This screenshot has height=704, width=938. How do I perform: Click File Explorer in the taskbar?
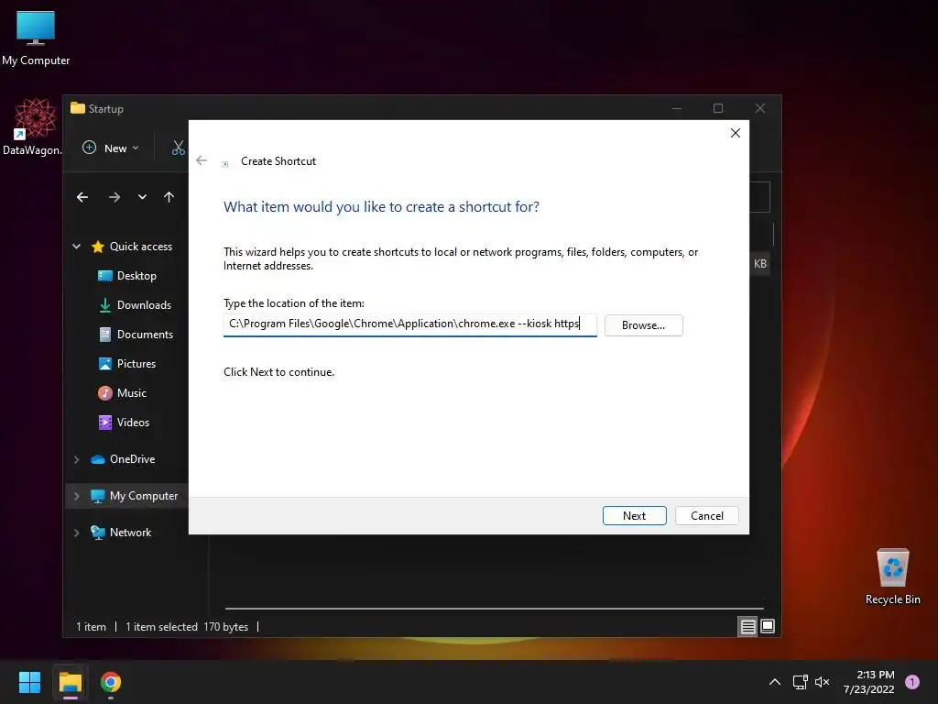pos(70,682)
